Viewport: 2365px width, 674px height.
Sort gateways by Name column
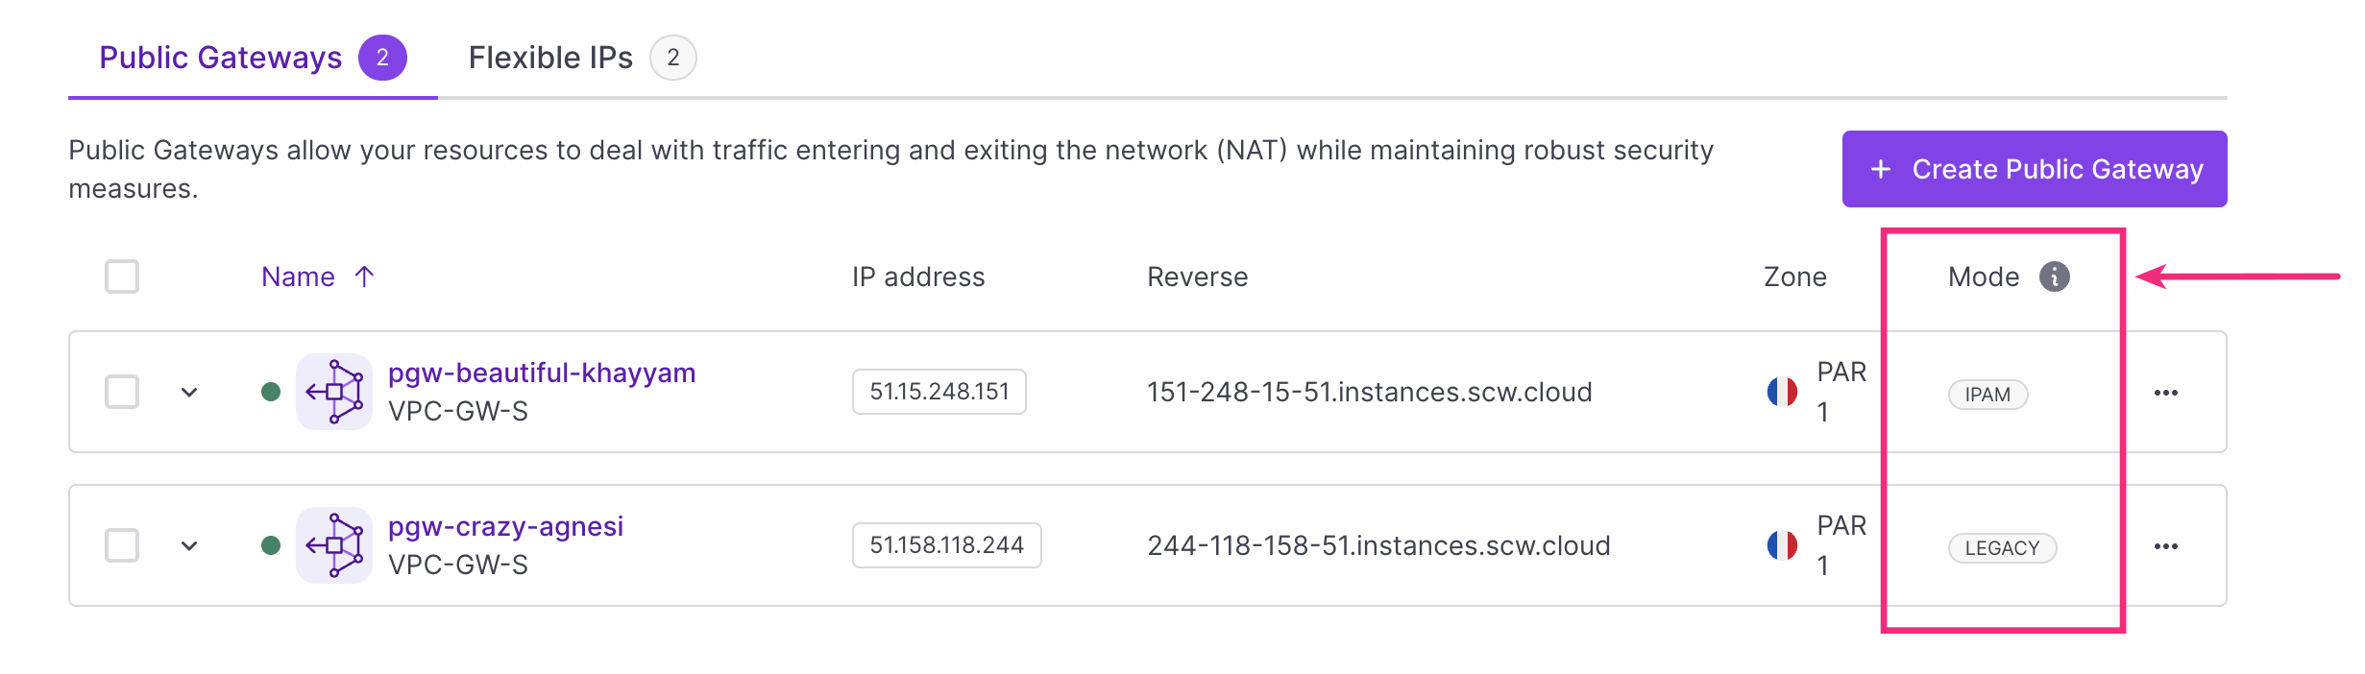click(298, 277)
